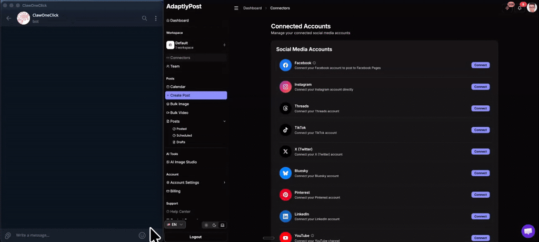This screenshot has height=242, width=539.
Task: Search in the ClawOneClick chat
Action: click(x=145, y=18)
